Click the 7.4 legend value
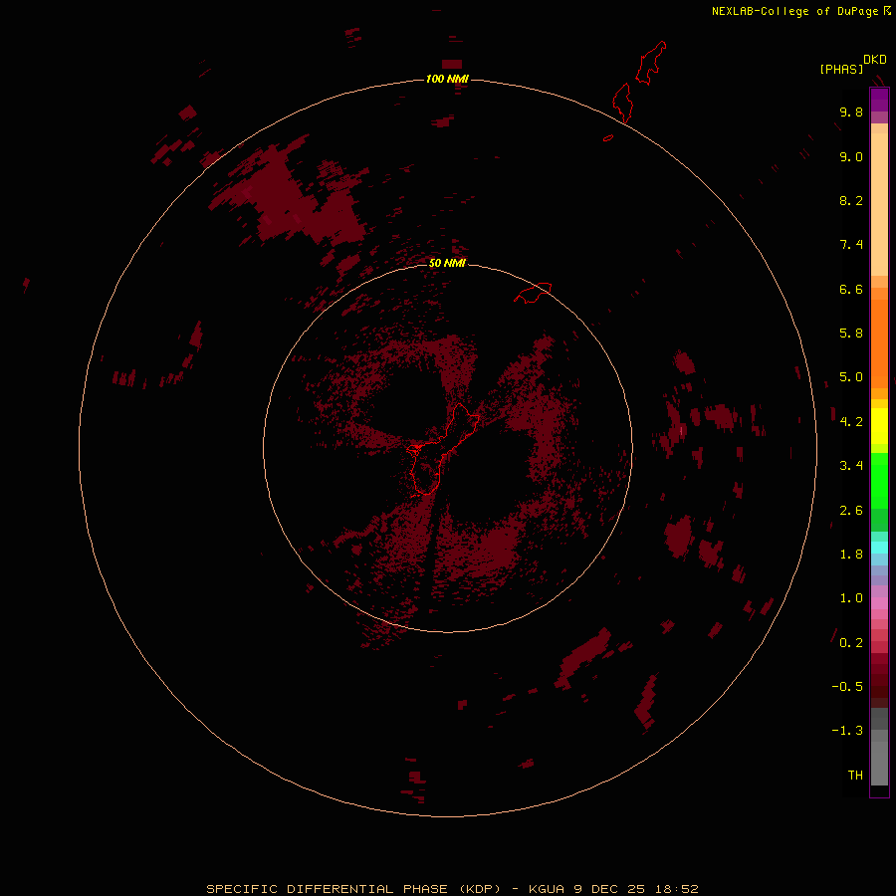This screenshot has width=896, height=896. [851, 245]
